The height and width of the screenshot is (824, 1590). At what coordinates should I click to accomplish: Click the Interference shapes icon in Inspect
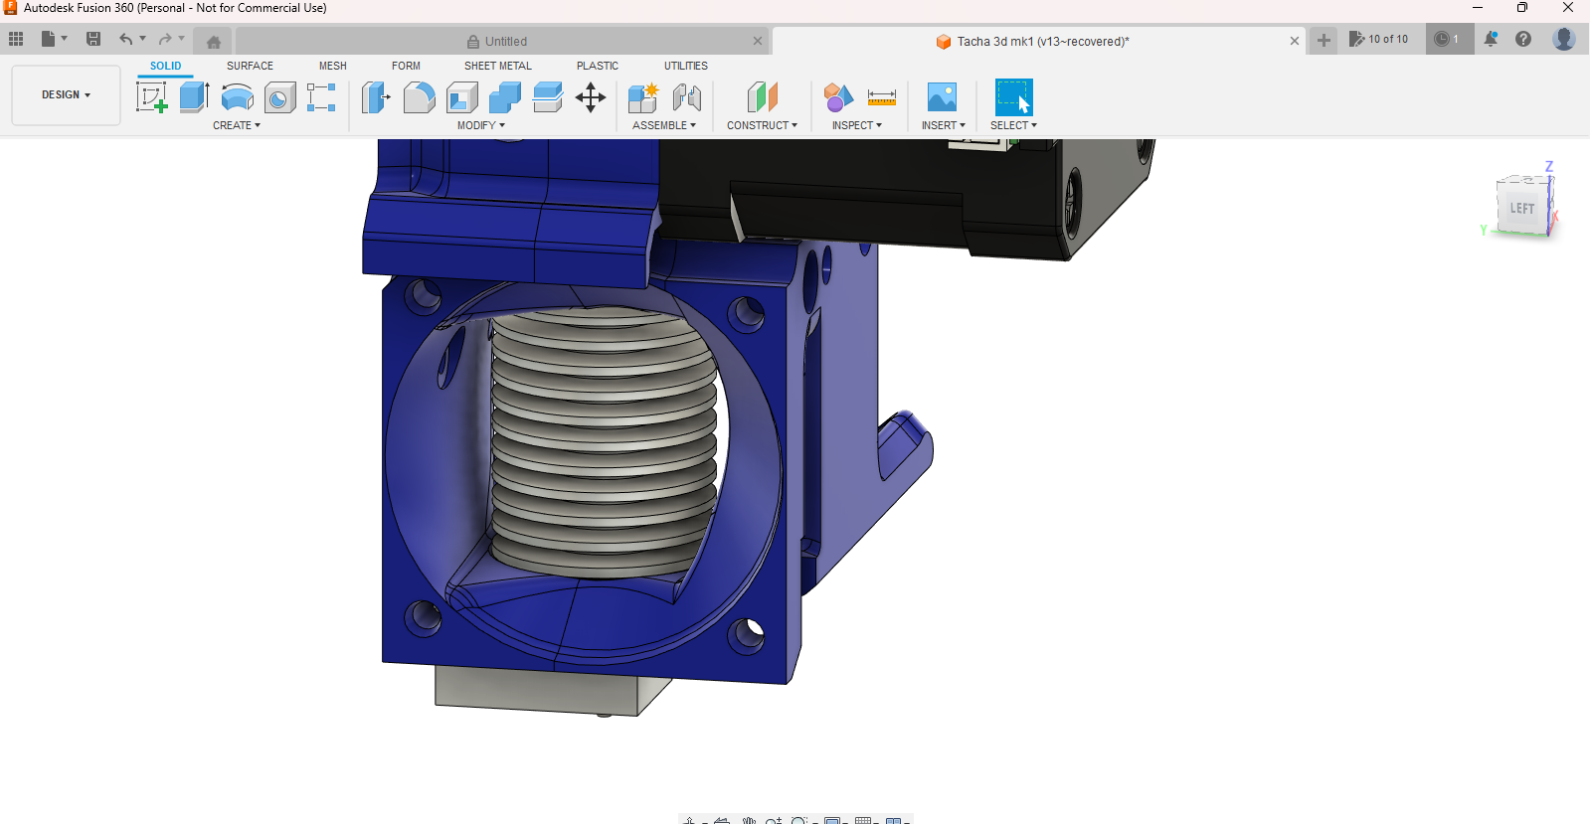point(838,97)
